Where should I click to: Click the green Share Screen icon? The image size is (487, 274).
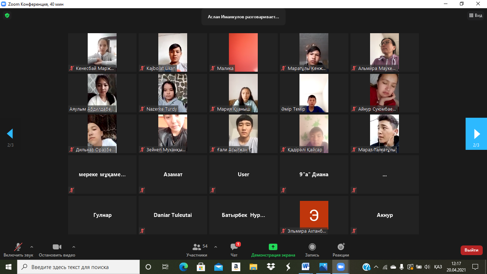tap(273, 247)
